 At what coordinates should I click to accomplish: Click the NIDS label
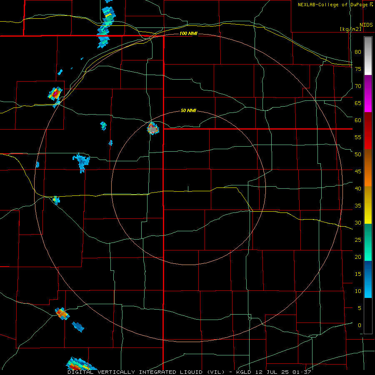366,25
